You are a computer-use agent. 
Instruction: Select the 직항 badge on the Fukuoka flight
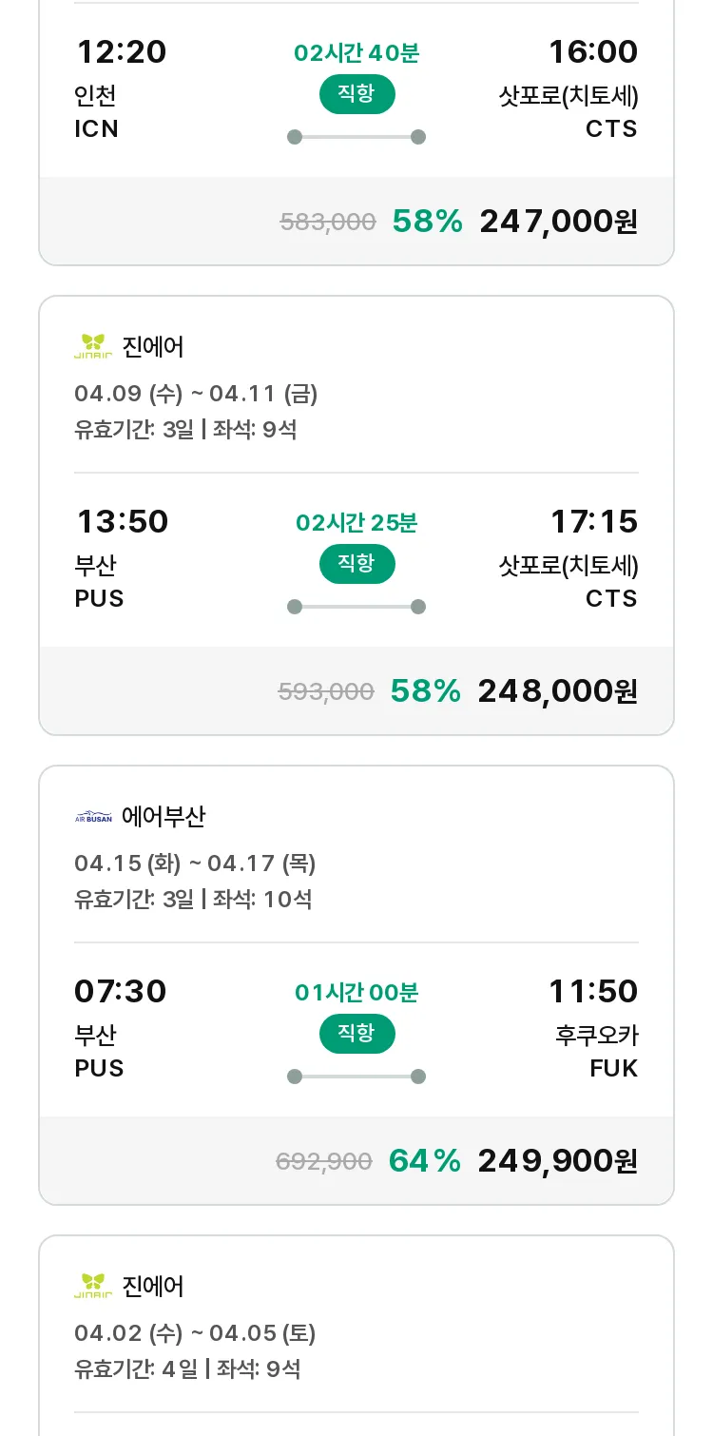(356, 1034)
